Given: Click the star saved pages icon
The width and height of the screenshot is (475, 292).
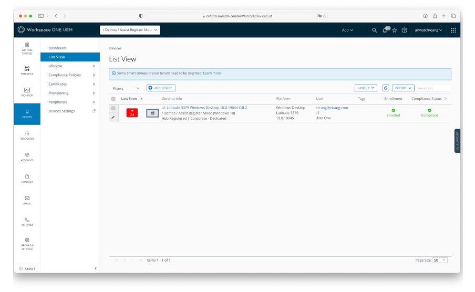Looking at the screenshot, I should coord(395,30).
